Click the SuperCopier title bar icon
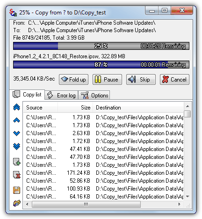The height and width of the screenshot is (219, 202). [x=13, y=13]
